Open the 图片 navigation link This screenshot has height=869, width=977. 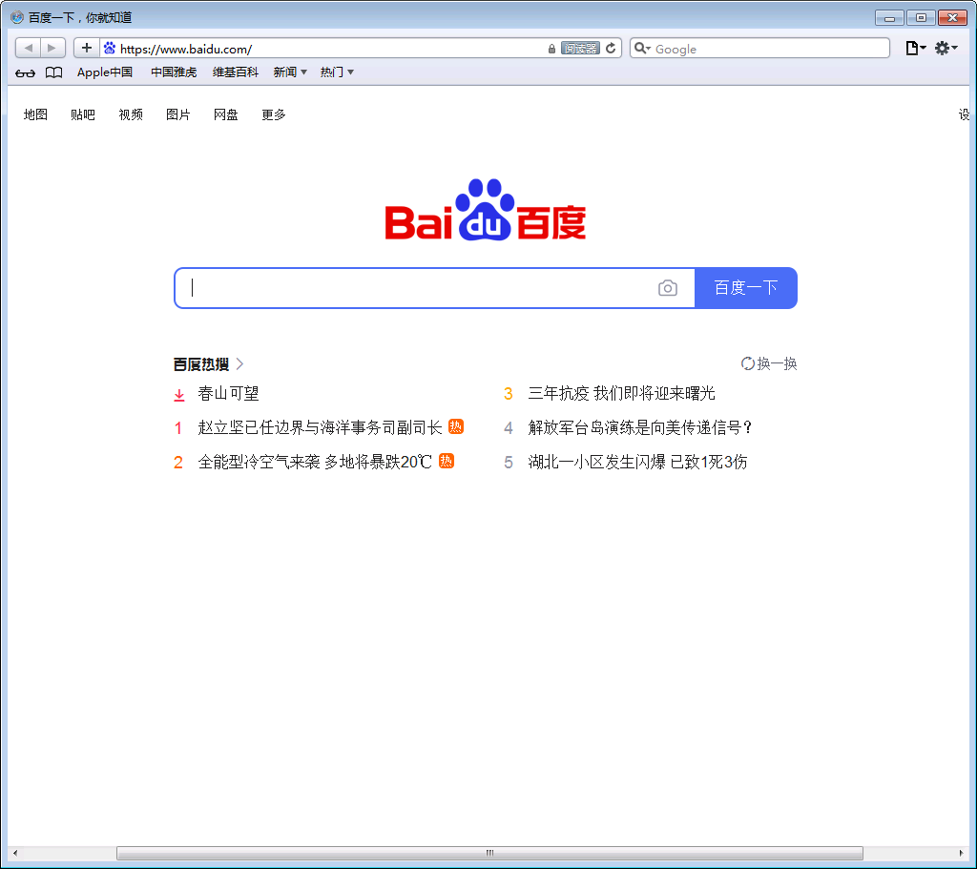[178, 114]
